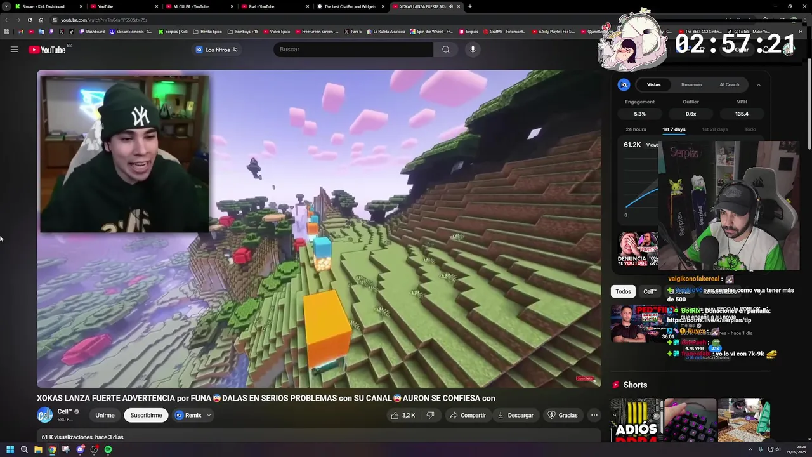Switch to Stream - Kick Dashboard tab
Viewport: 812px width, 457px height.
(48, 6)
